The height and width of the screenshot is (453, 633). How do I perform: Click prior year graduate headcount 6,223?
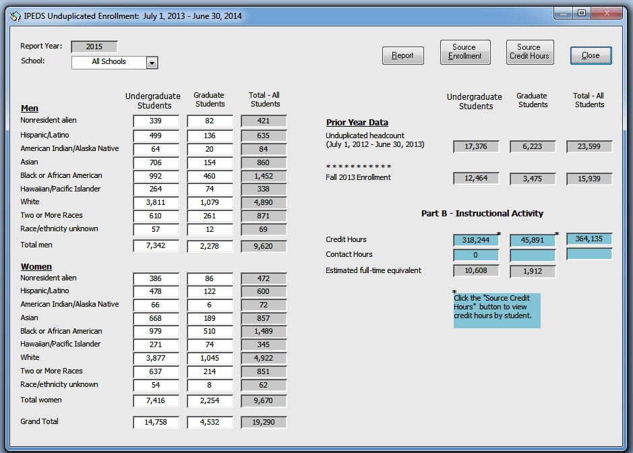coord(533,146)
